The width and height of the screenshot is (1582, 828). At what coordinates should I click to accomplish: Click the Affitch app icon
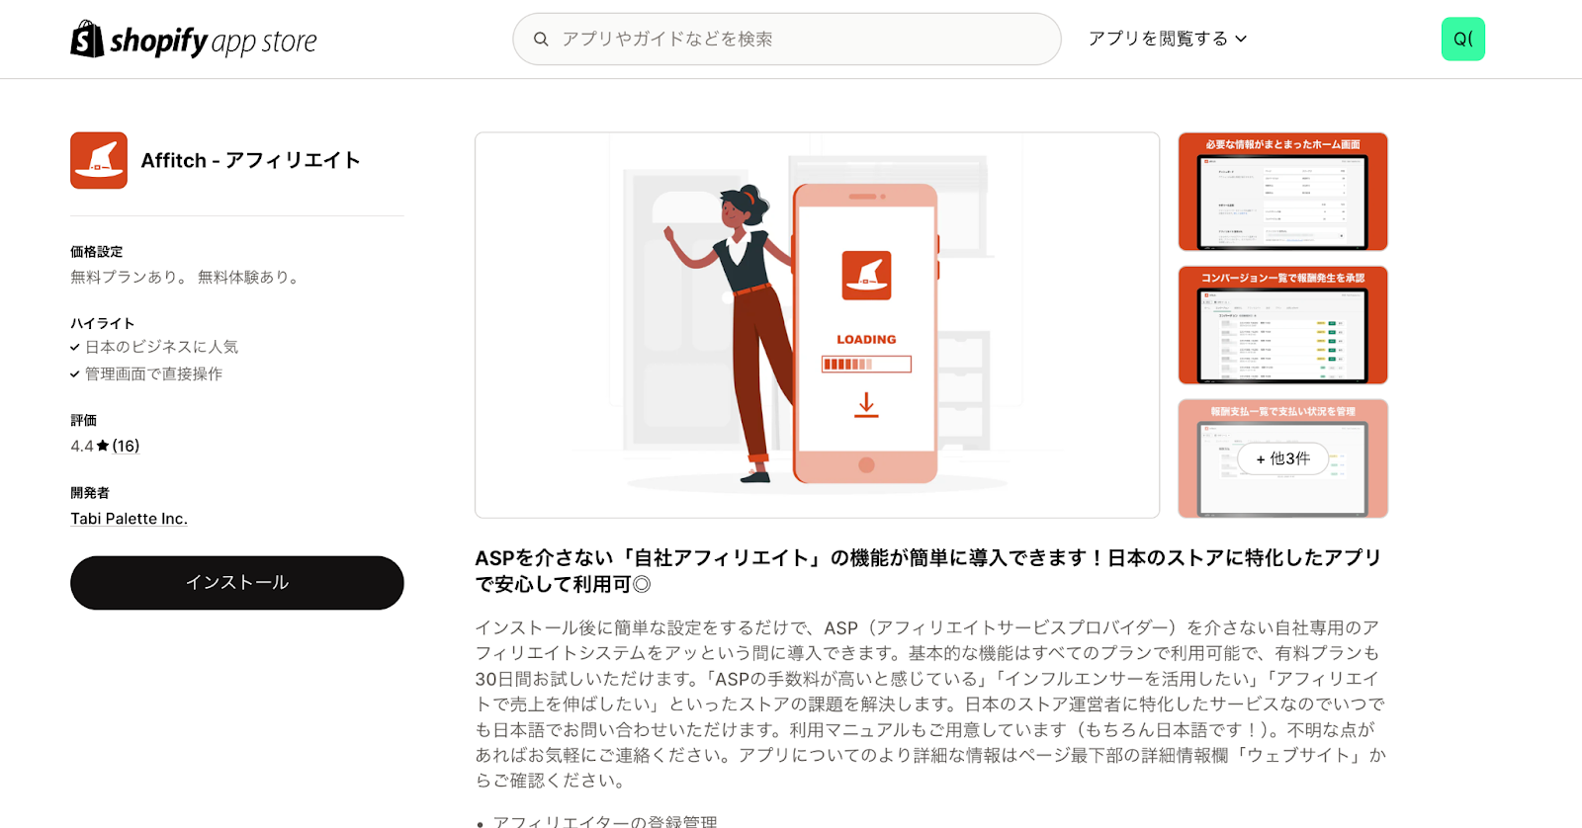[99, 160]
